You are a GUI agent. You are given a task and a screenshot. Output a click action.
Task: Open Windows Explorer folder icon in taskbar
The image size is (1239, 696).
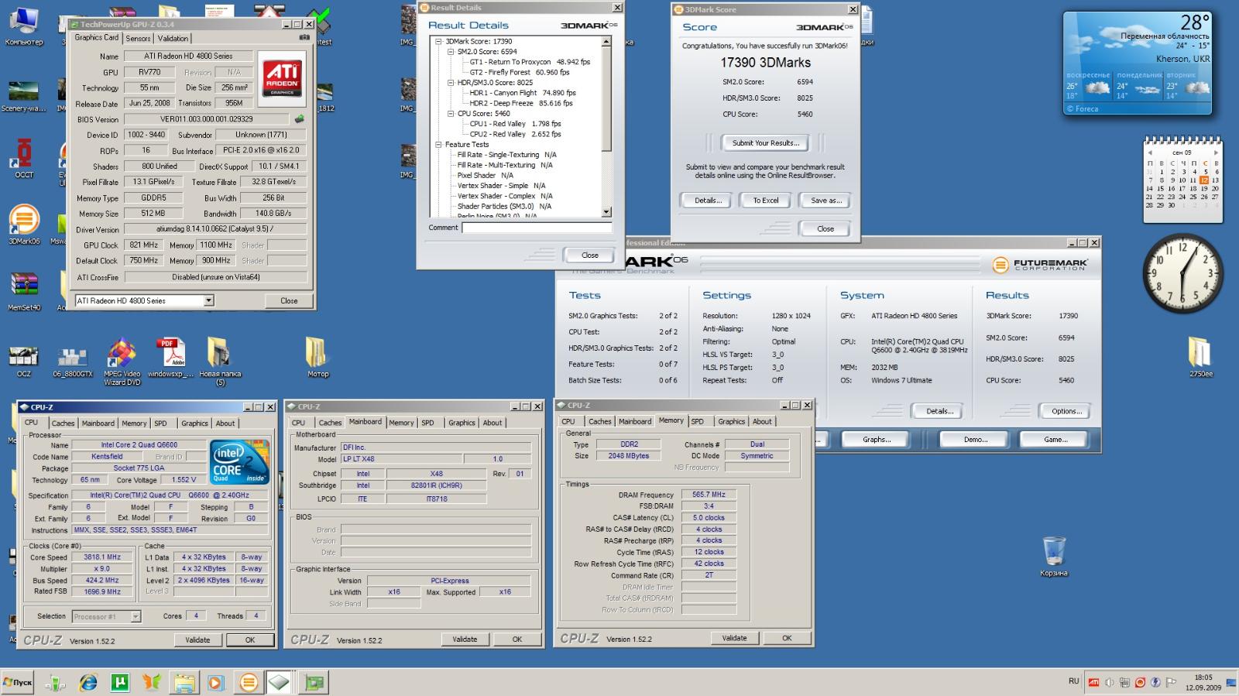[184, 682]
